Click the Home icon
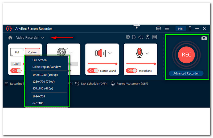 click(10, 37)
